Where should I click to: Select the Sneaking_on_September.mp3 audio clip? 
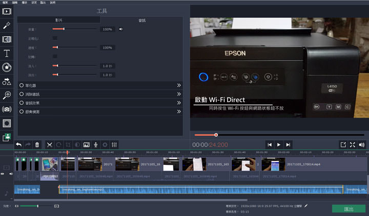[x=201, y=189]
